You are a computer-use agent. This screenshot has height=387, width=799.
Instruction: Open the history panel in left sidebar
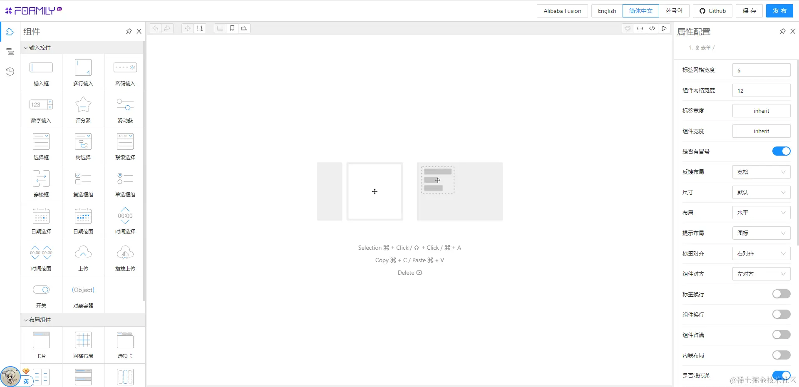pos(10,72)
